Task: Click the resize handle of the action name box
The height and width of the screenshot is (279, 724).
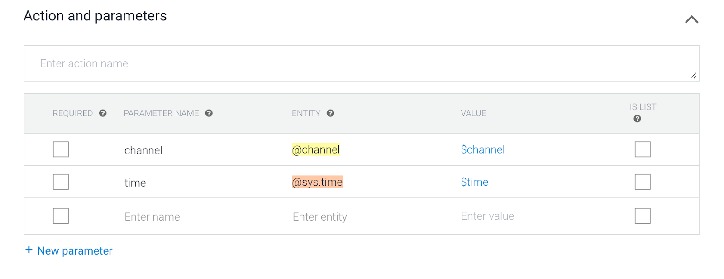Action: tap(693, 76)
